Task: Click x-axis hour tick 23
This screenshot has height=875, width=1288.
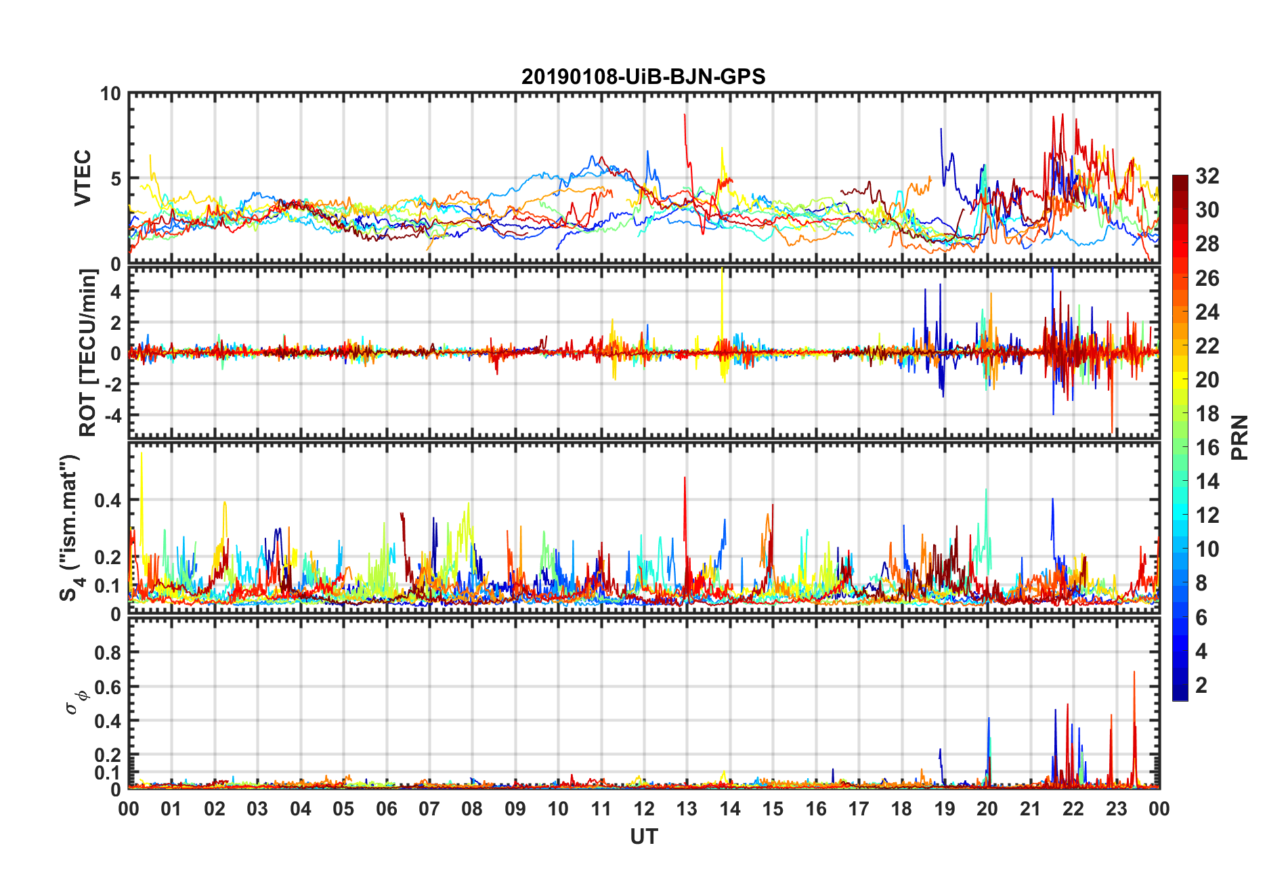Action: point(1116,809)
